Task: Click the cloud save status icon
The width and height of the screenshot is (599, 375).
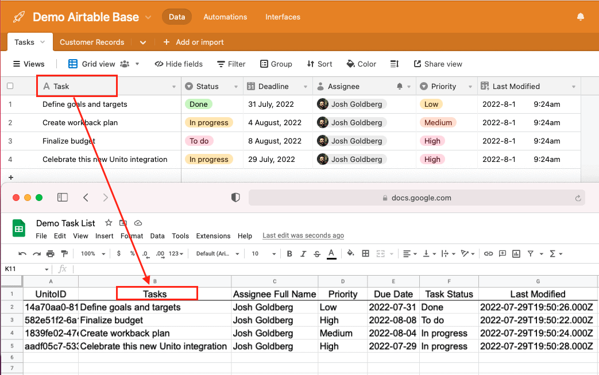Action: click(138, 223)
